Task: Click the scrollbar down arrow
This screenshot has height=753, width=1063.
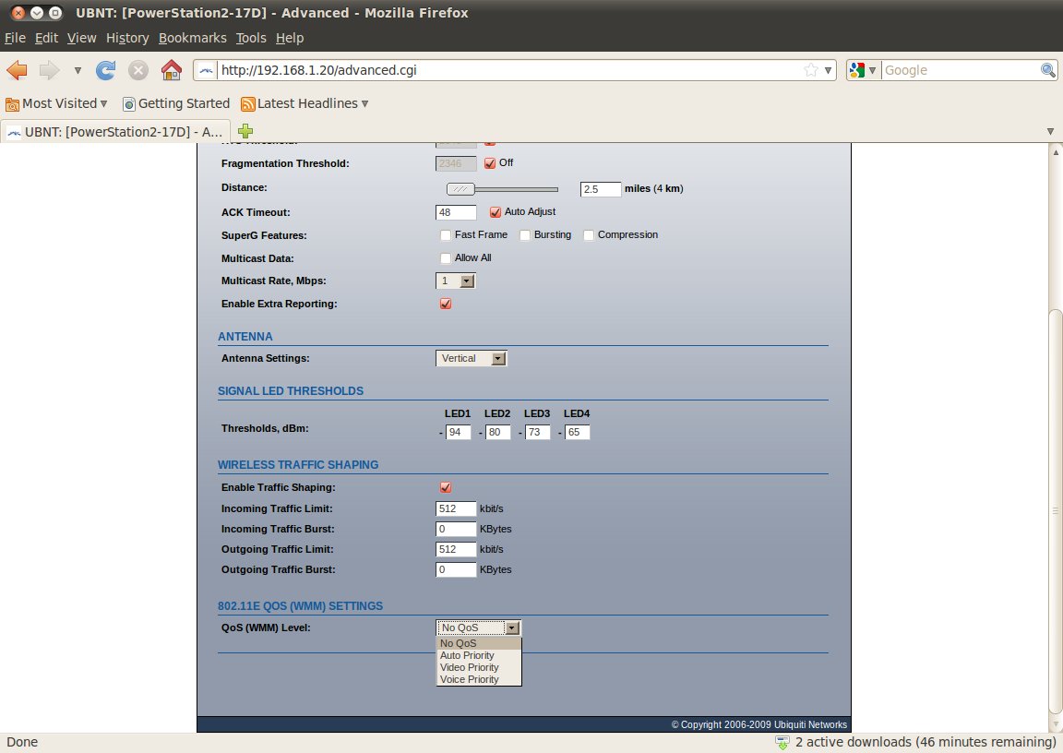Action: point(1056,725)
